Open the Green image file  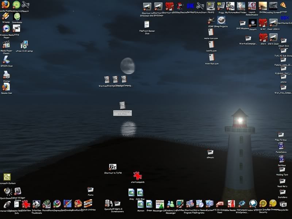pos(149,204)
